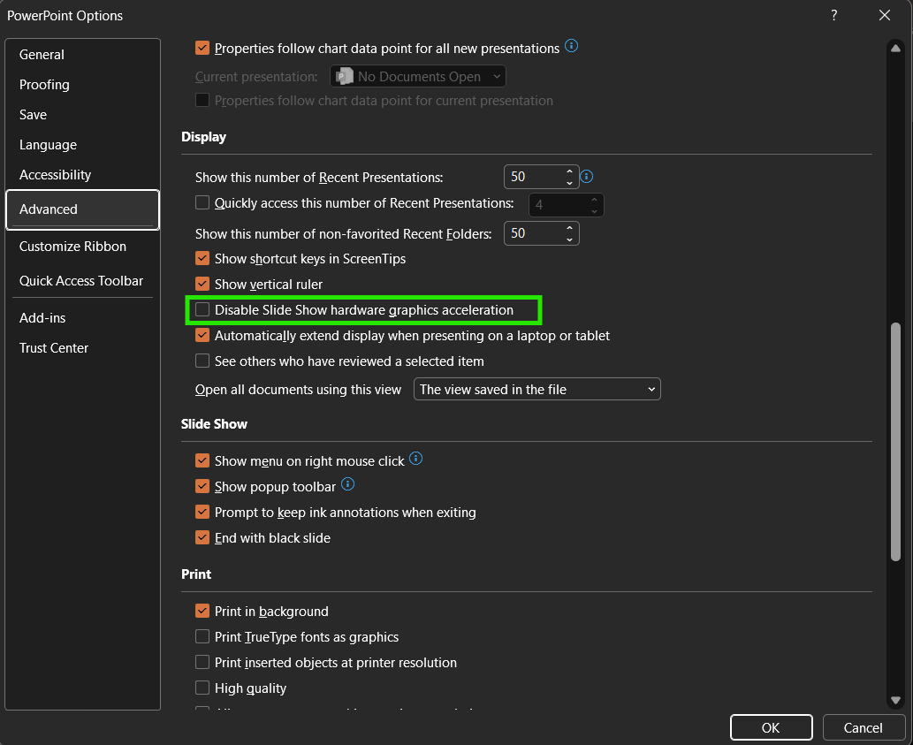Uncheck End with black slide

tap(202, 538)
